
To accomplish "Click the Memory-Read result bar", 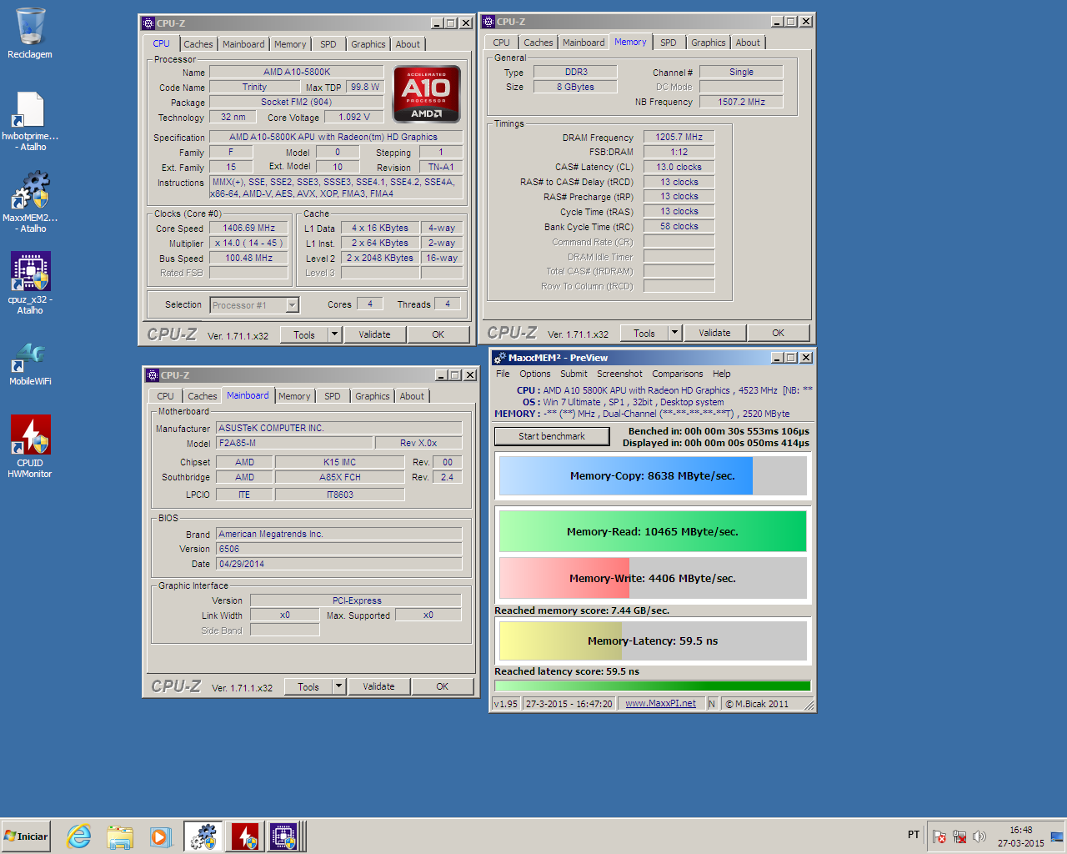I will [653, 531].
